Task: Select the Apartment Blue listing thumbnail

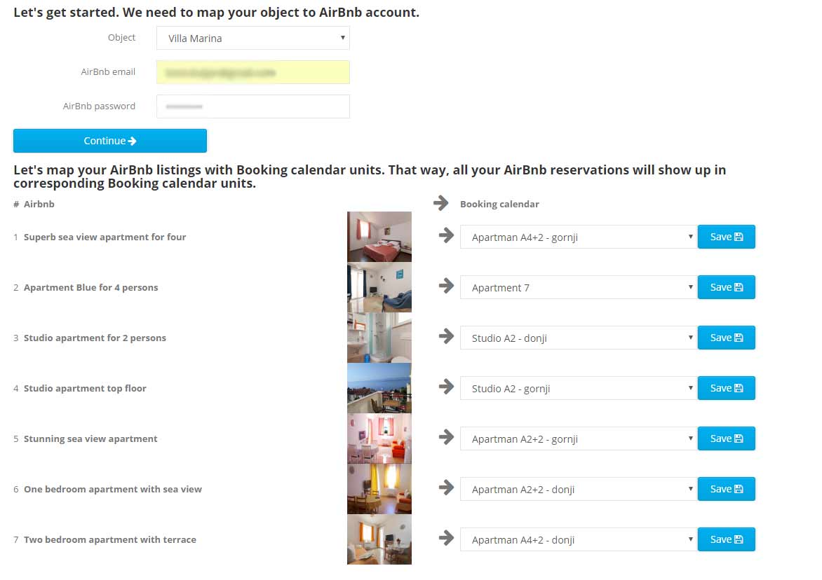Action: pos(379,287)
